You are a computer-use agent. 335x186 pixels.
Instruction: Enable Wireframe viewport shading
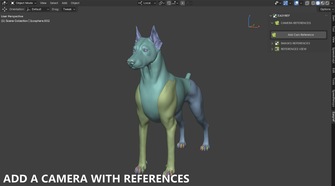(x=314, y=3)
